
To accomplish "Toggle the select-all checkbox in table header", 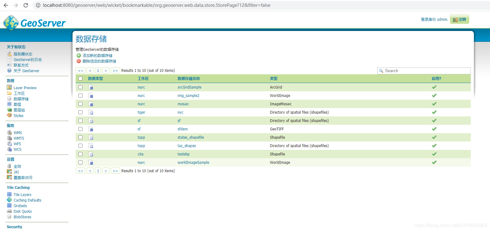I will click(x=81, y=79).
